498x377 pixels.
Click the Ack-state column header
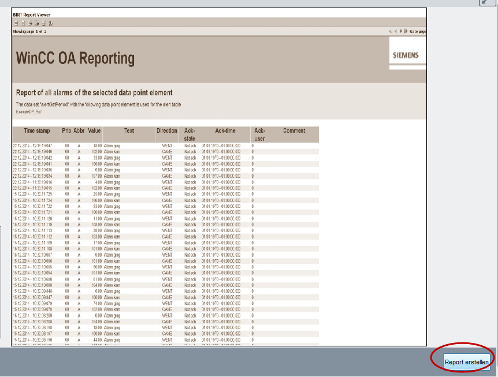tap(189, 135)
